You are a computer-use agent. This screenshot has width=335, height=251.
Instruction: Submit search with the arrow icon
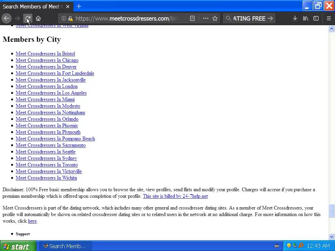click(x=270, y=19)
